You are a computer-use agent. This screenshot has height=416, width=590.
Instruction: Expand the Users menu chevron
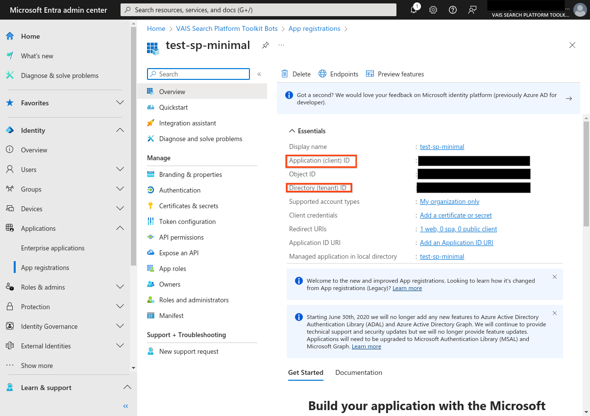(x=120, y=170)
